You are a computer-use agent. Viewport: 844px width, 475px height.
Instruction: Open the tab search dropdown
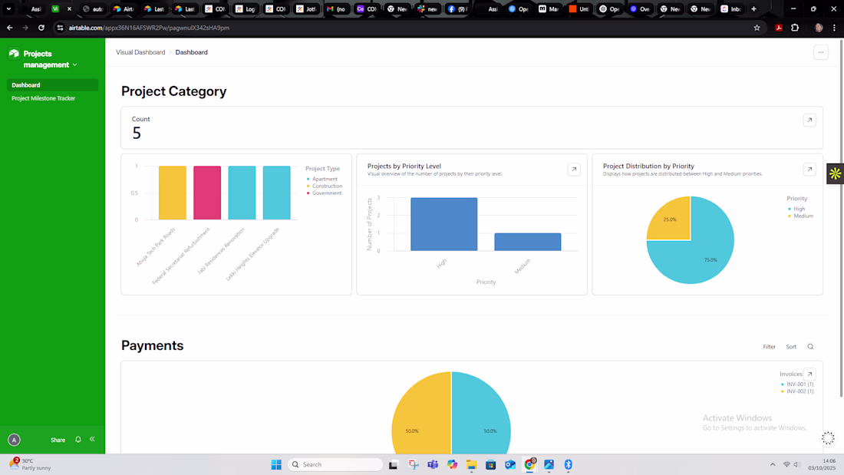(x=8, y=8)
